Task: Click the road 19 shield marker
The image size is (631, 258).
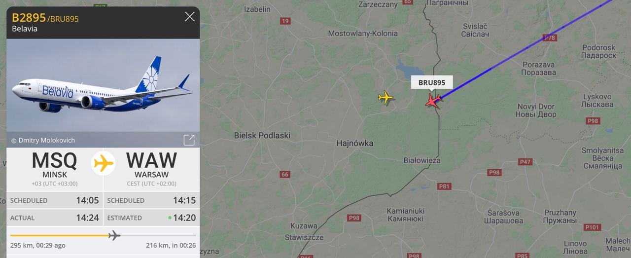Action: pyautogui.click(x=285, y=21)
